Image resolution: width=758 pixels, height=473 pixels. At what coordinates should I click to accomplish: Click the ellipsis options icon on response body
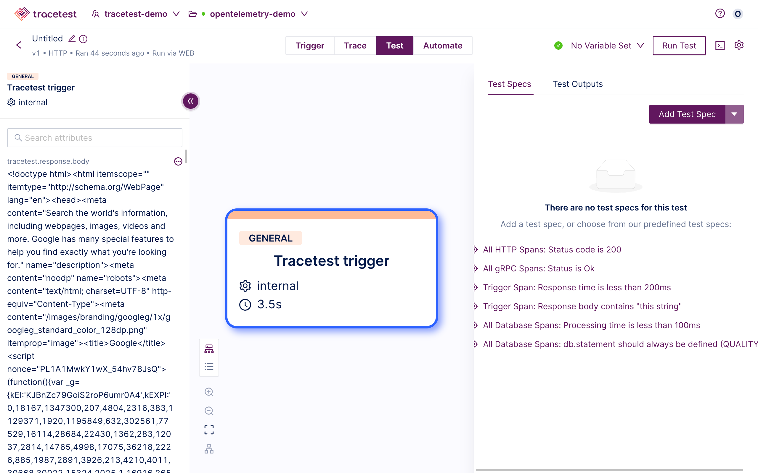click(179, 161)
